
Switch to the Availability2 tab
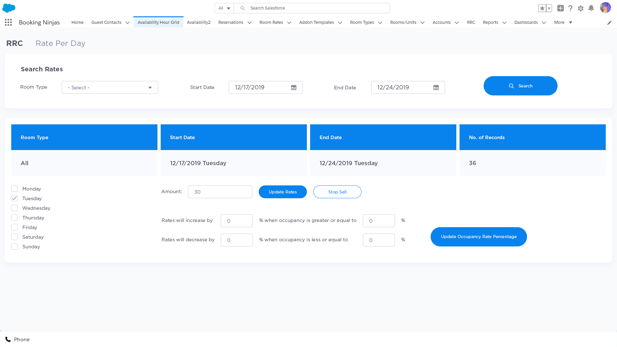199,22
